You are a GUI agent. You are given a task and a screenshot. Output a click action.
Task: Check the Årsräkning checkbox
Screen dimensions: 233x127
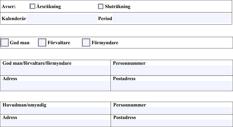[32, 6]
